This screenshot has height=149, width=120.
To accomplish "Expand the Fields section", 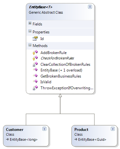I will pos(30,23).
